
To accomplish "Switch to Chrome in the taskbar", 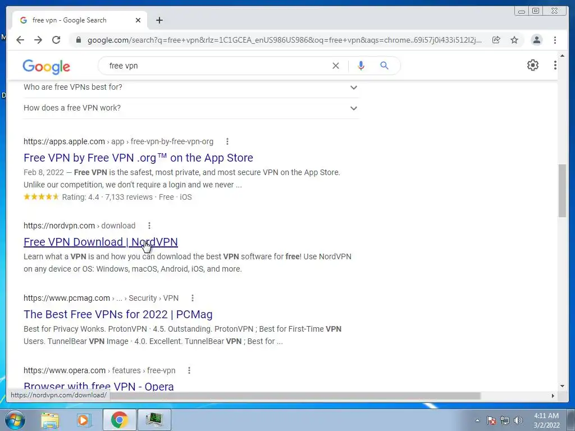I will 120,420.
